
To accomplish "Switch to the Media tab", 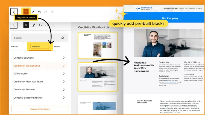I will (57, 47).
